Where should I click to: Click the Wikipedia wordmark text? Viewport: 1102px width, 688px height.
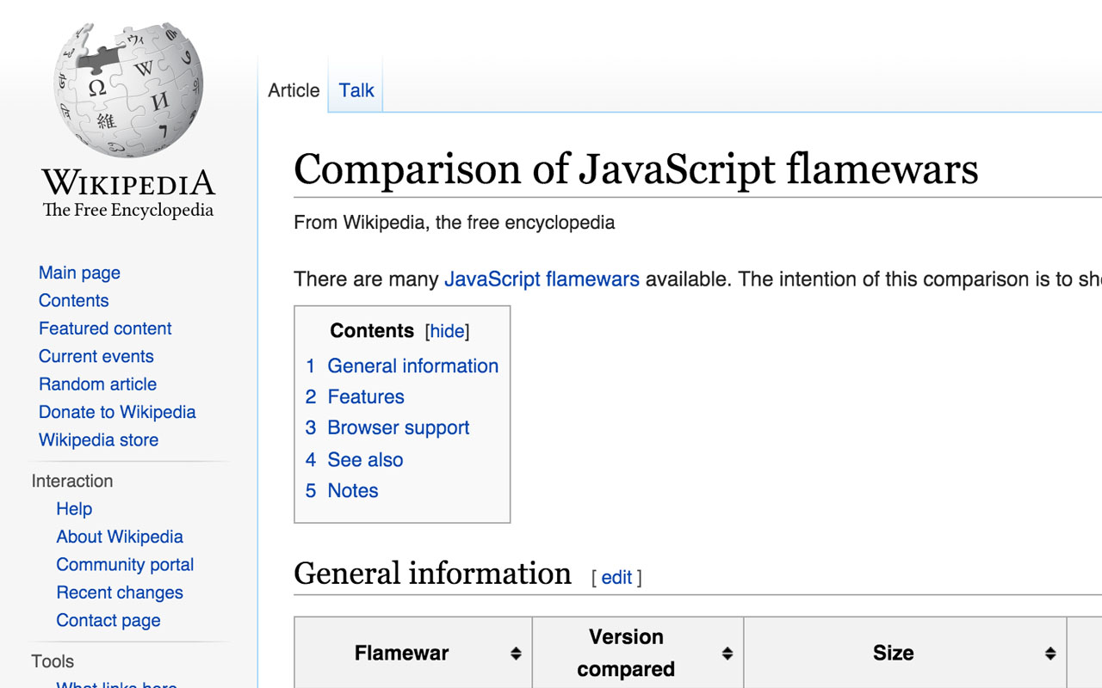point(128,182)
